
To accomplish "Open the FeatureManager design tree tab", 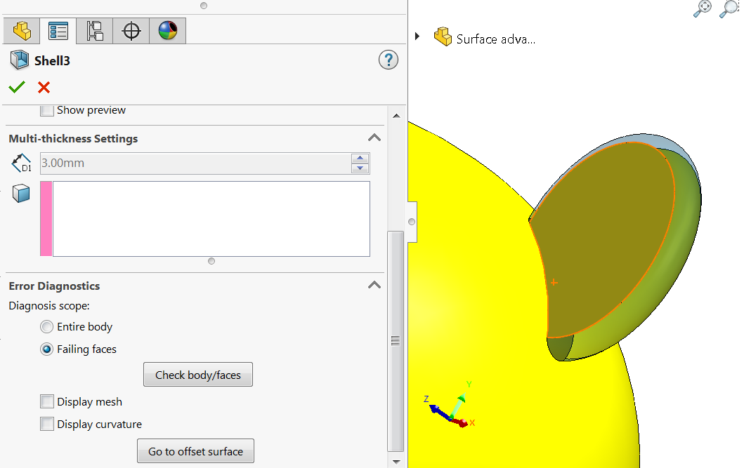I will [x=22, y=31].
